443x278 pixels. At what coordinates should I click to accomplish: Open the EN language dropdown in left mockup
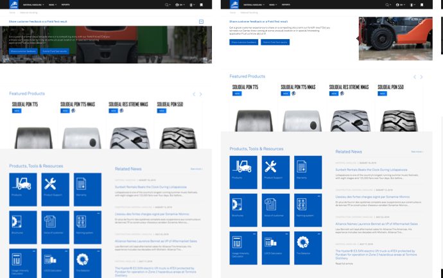[179, 4]
